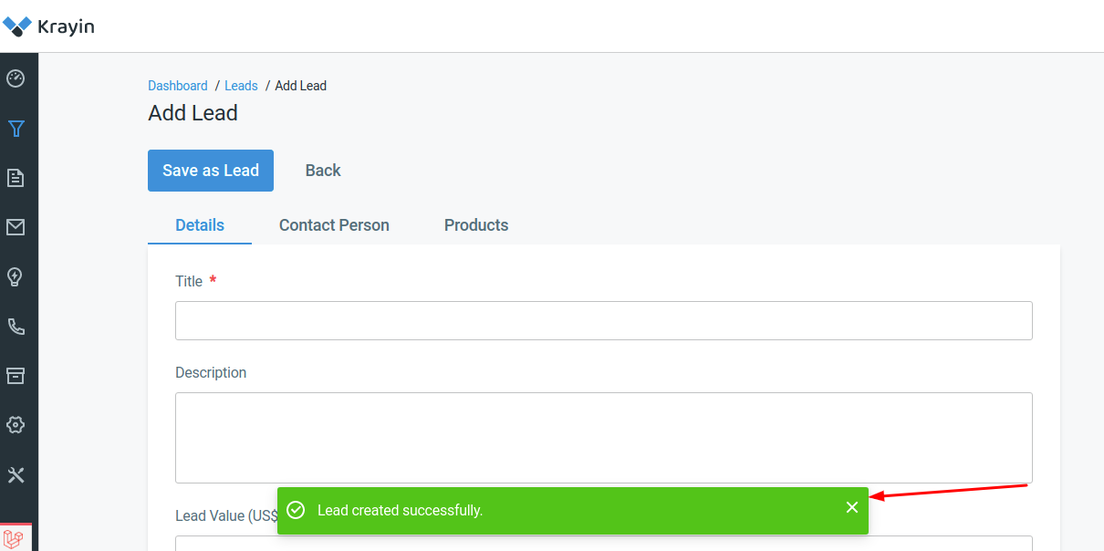Open Settings with the gear sidebar icon
Screen dimensions: 1104x551
[16, 424]
